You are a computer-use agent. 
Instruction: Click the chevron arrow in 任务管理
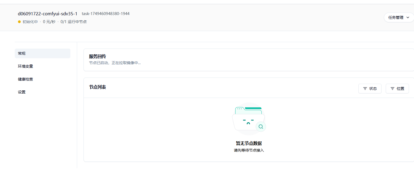click(408, 17)
